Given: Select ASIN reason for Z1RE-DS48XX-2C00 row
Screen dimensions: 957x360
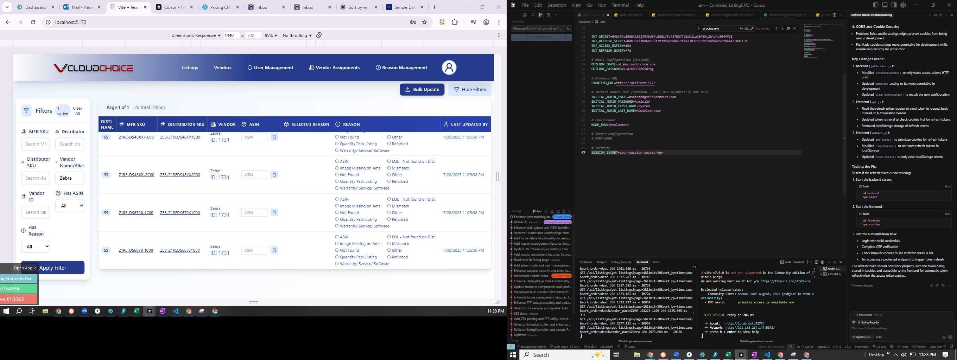Looking at the screenshot, I should click(x=337, y=161).
